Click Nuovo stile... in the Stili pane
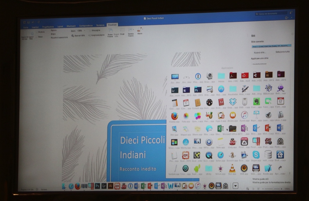This screenshot has height=201, width=309. (x=260, y=52)
